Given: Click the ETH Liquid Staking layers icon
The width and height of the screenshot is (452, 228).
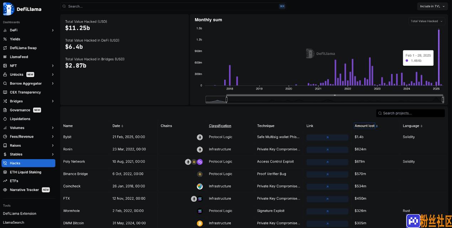Looking at the screenshot, I should click(x=5, y=172).
